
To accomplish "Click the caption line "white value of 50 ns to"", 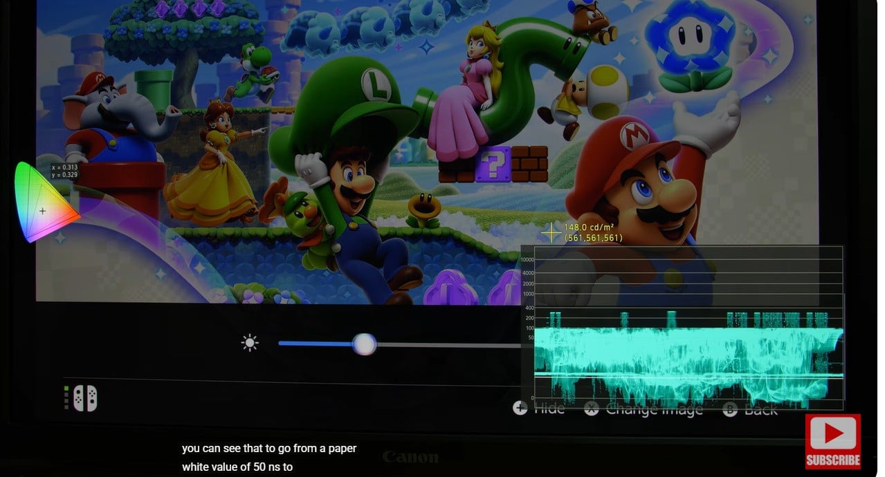I will (x=237, y=467).
